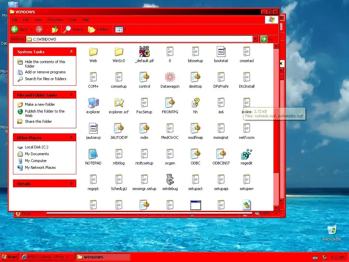Image resolution: width=349 pixels, height=262 pixels.
Task: Select the control settings file
Action: pyautogui.click(x=144, y=77)
